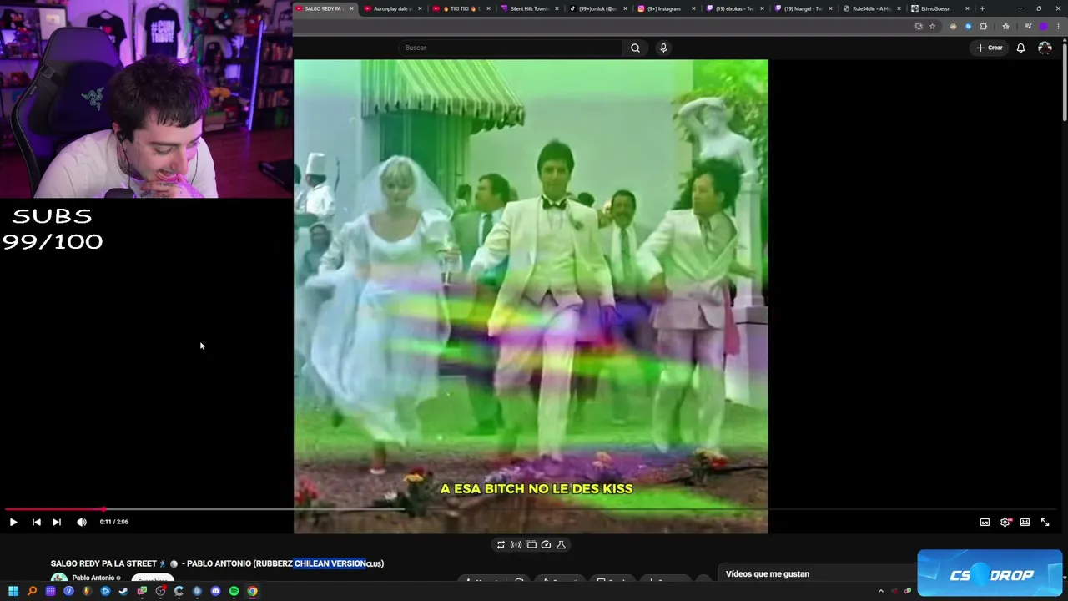The width and height of the screenshot is (1068, 601).
Task: Open the 'Pablo Antonio' channel link
Action: click(93, 578)
